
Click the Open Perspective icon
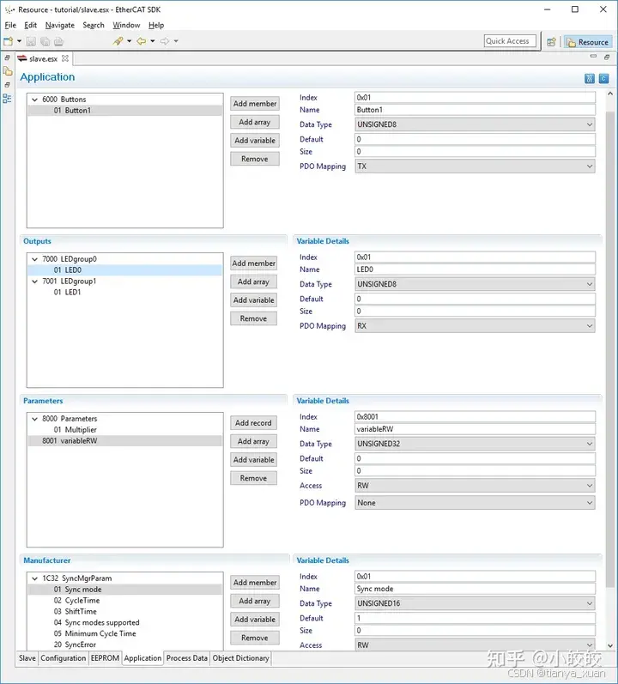552,42
